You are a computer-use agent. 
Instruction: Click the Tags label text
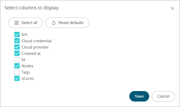point(26,72)
